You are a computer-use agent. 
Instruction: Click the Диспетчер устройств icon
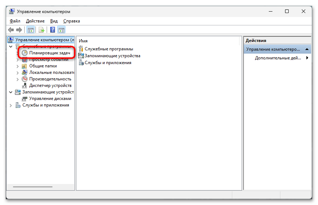pyautogui.click(x=24, y=85)
